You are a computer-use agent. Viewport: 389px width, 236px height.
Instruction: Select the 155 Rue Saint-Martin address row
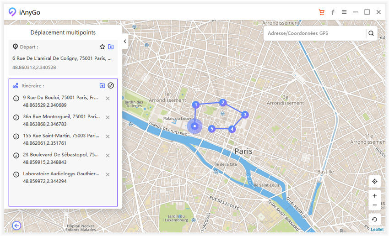[x=61, y=139]
